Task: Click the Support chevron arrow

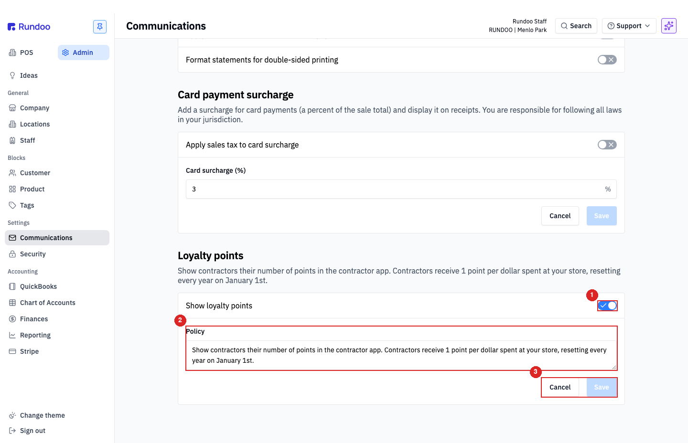Action: [x=647, y=26]
